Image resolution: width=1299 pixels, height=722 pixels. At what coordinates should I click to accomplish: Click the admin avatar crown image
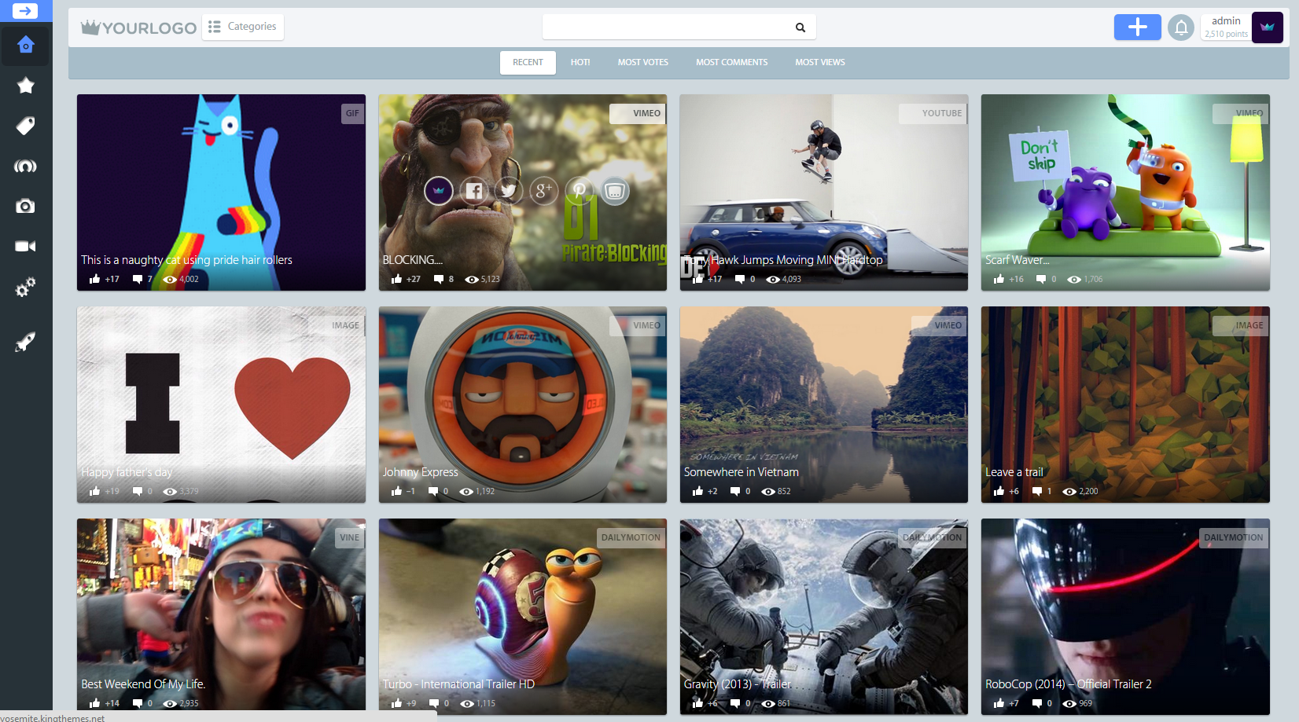click(x=1267, y=27)
